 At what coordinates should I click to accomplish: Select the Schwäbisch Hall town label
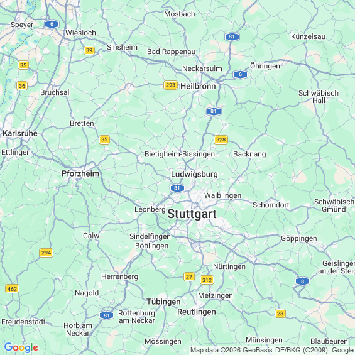click(319, 97)
